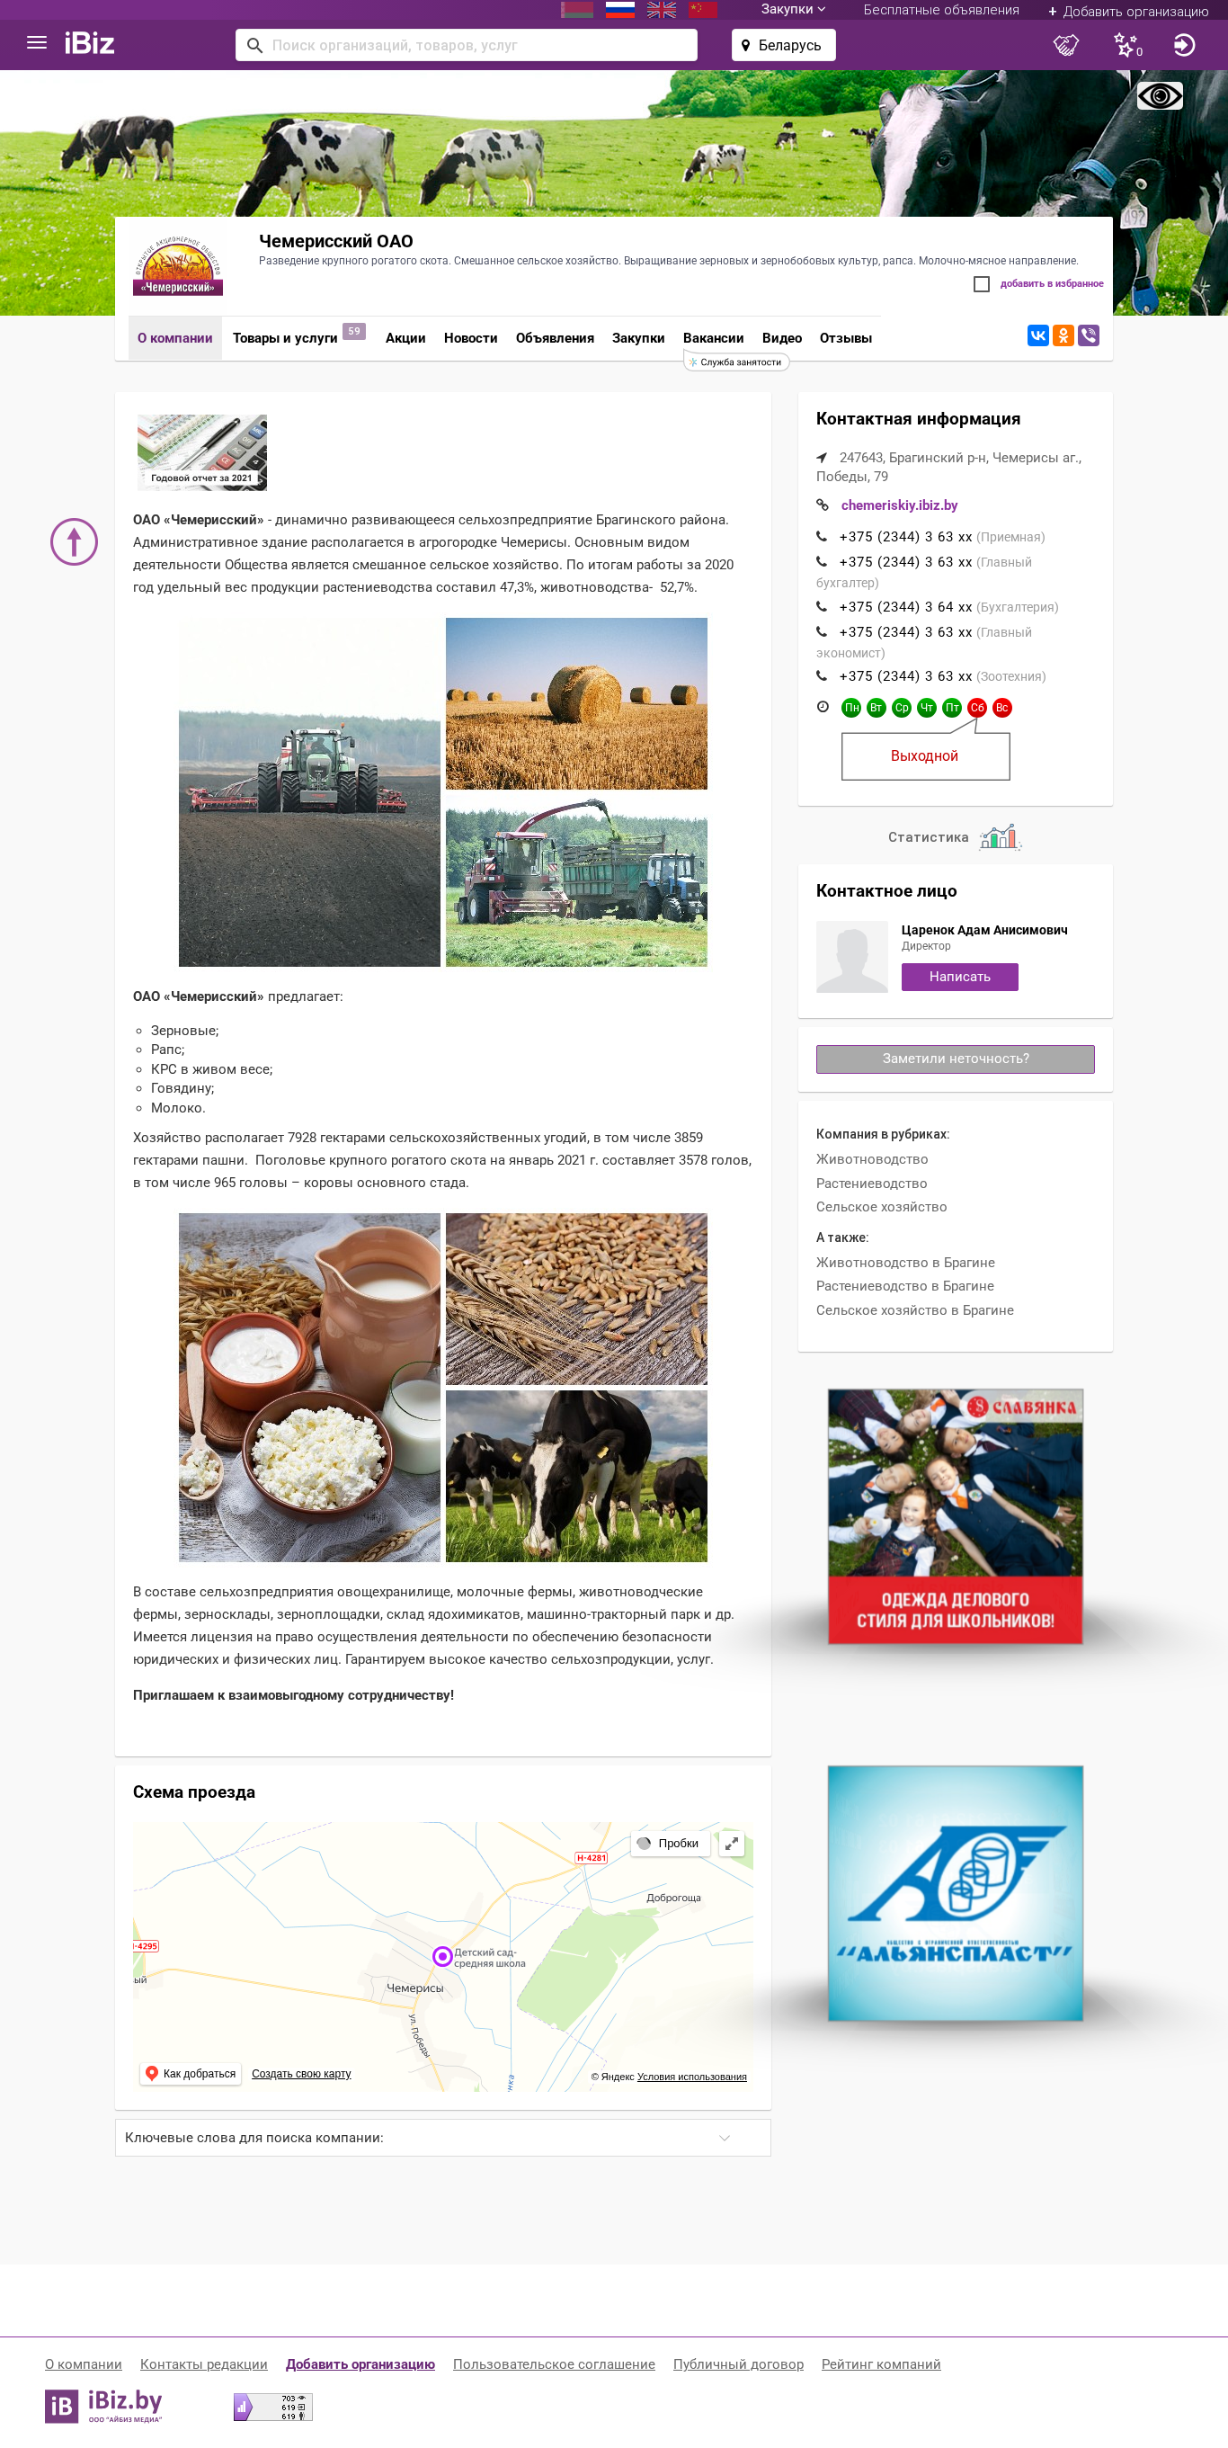
Task: Open chemeriskiy.ibiz.by website link
Action: [898, 505]
